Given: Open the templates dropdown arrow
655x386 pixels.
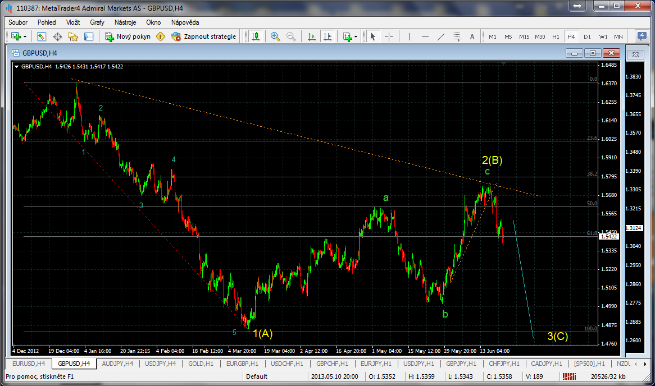Looking at the screenshot, I should point(356,36).
